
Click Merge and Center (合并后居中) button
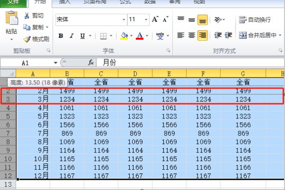256,35
